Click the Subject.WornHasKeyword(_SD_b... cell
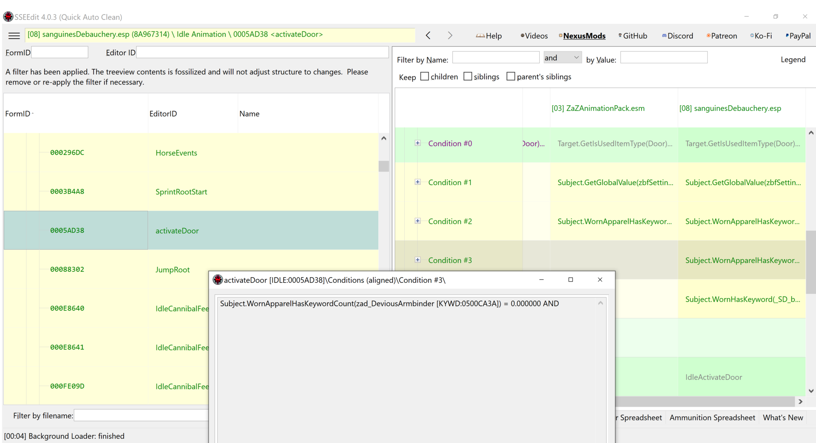 pos(741,299)
